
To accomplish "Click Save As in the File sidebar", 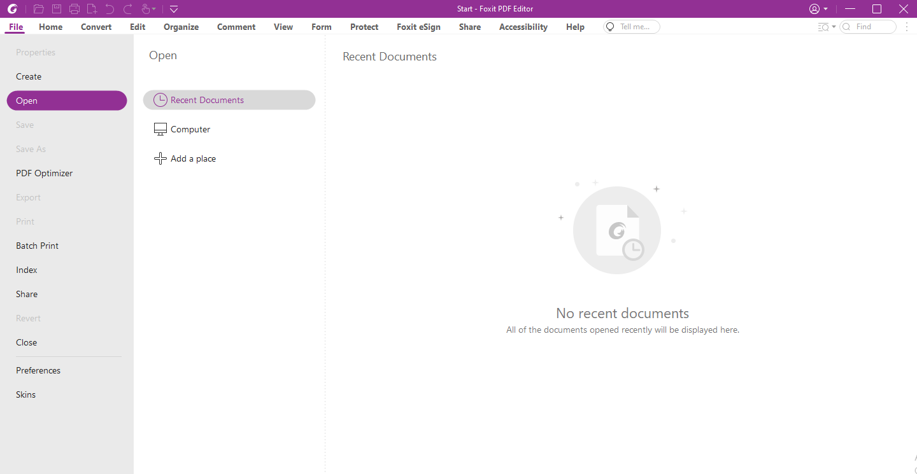I will 67,149.
